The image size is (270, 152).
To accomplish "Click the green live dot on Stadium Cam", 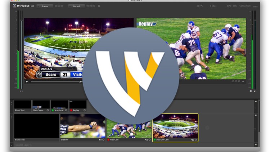I will (154, 140).
